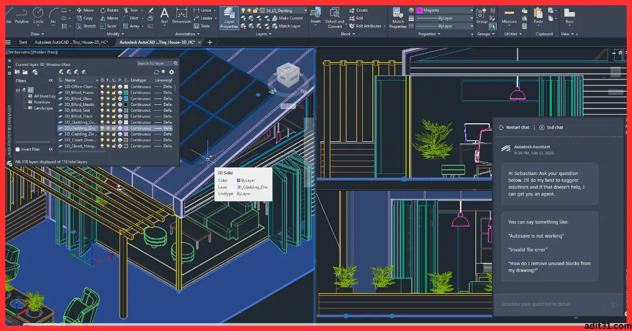Toggle freeze sun for 3D_Bifold_Mastic layer

tap(108, 104)
